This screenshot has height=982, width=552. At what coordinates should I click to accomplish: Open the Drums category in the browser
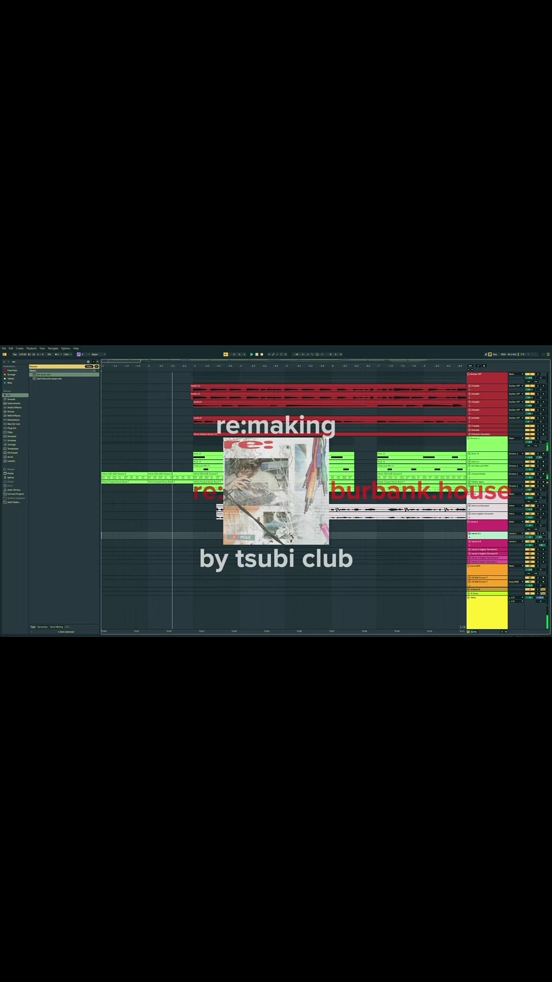pyautogui.click(x=11, y=412)
